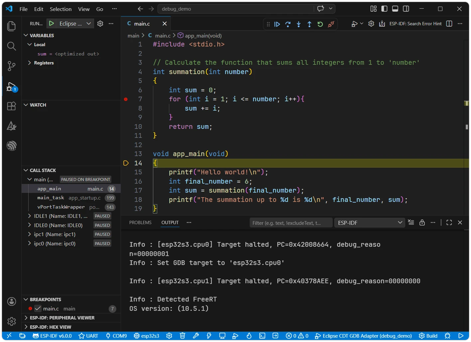Screen dimensions: 471x342
Task: Open run-or-debug dropdown arrow in editor title
Action: click(x=362, y=24)
